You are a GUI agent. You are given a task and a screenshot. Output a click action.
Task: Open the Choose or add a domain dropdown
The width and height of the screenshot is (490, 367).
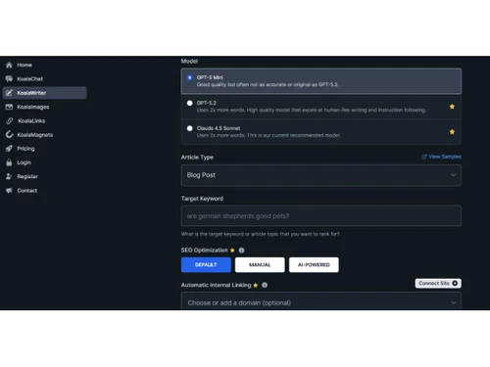coord(321,301)
